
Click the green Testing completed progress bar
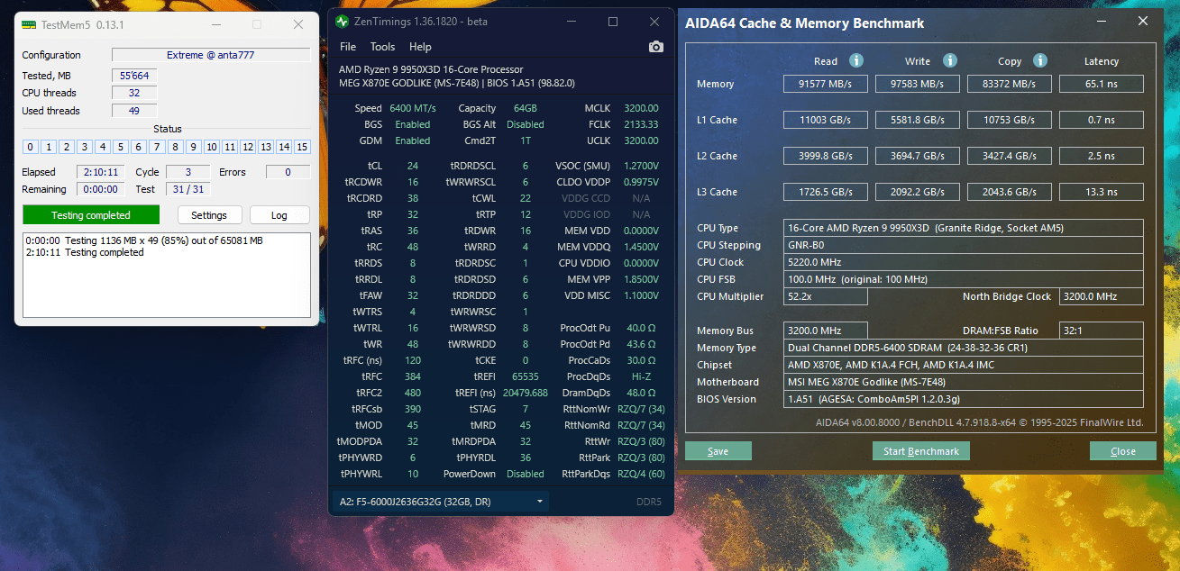pyautogui.click(x=91, y=215)
